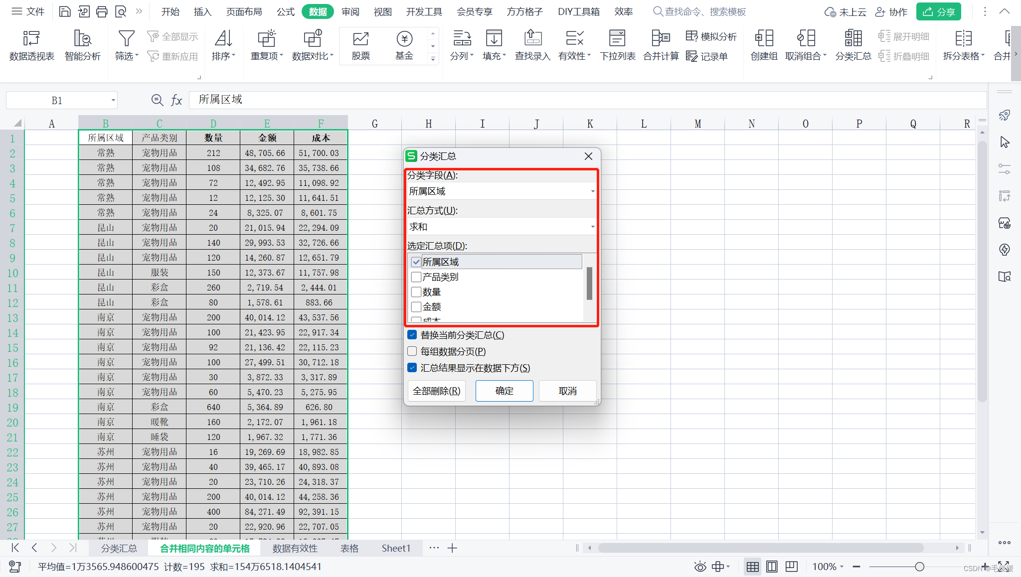Toggle the 替换当前分类汇总 checkbox
Screen dimensions: 1021x577
tap(412, 335)
